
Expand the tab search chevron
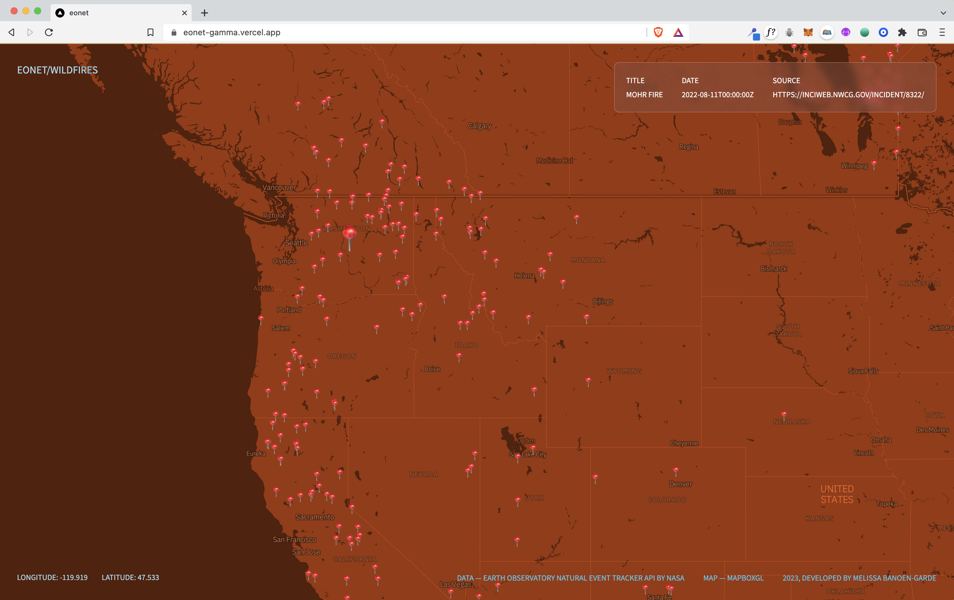943,13
